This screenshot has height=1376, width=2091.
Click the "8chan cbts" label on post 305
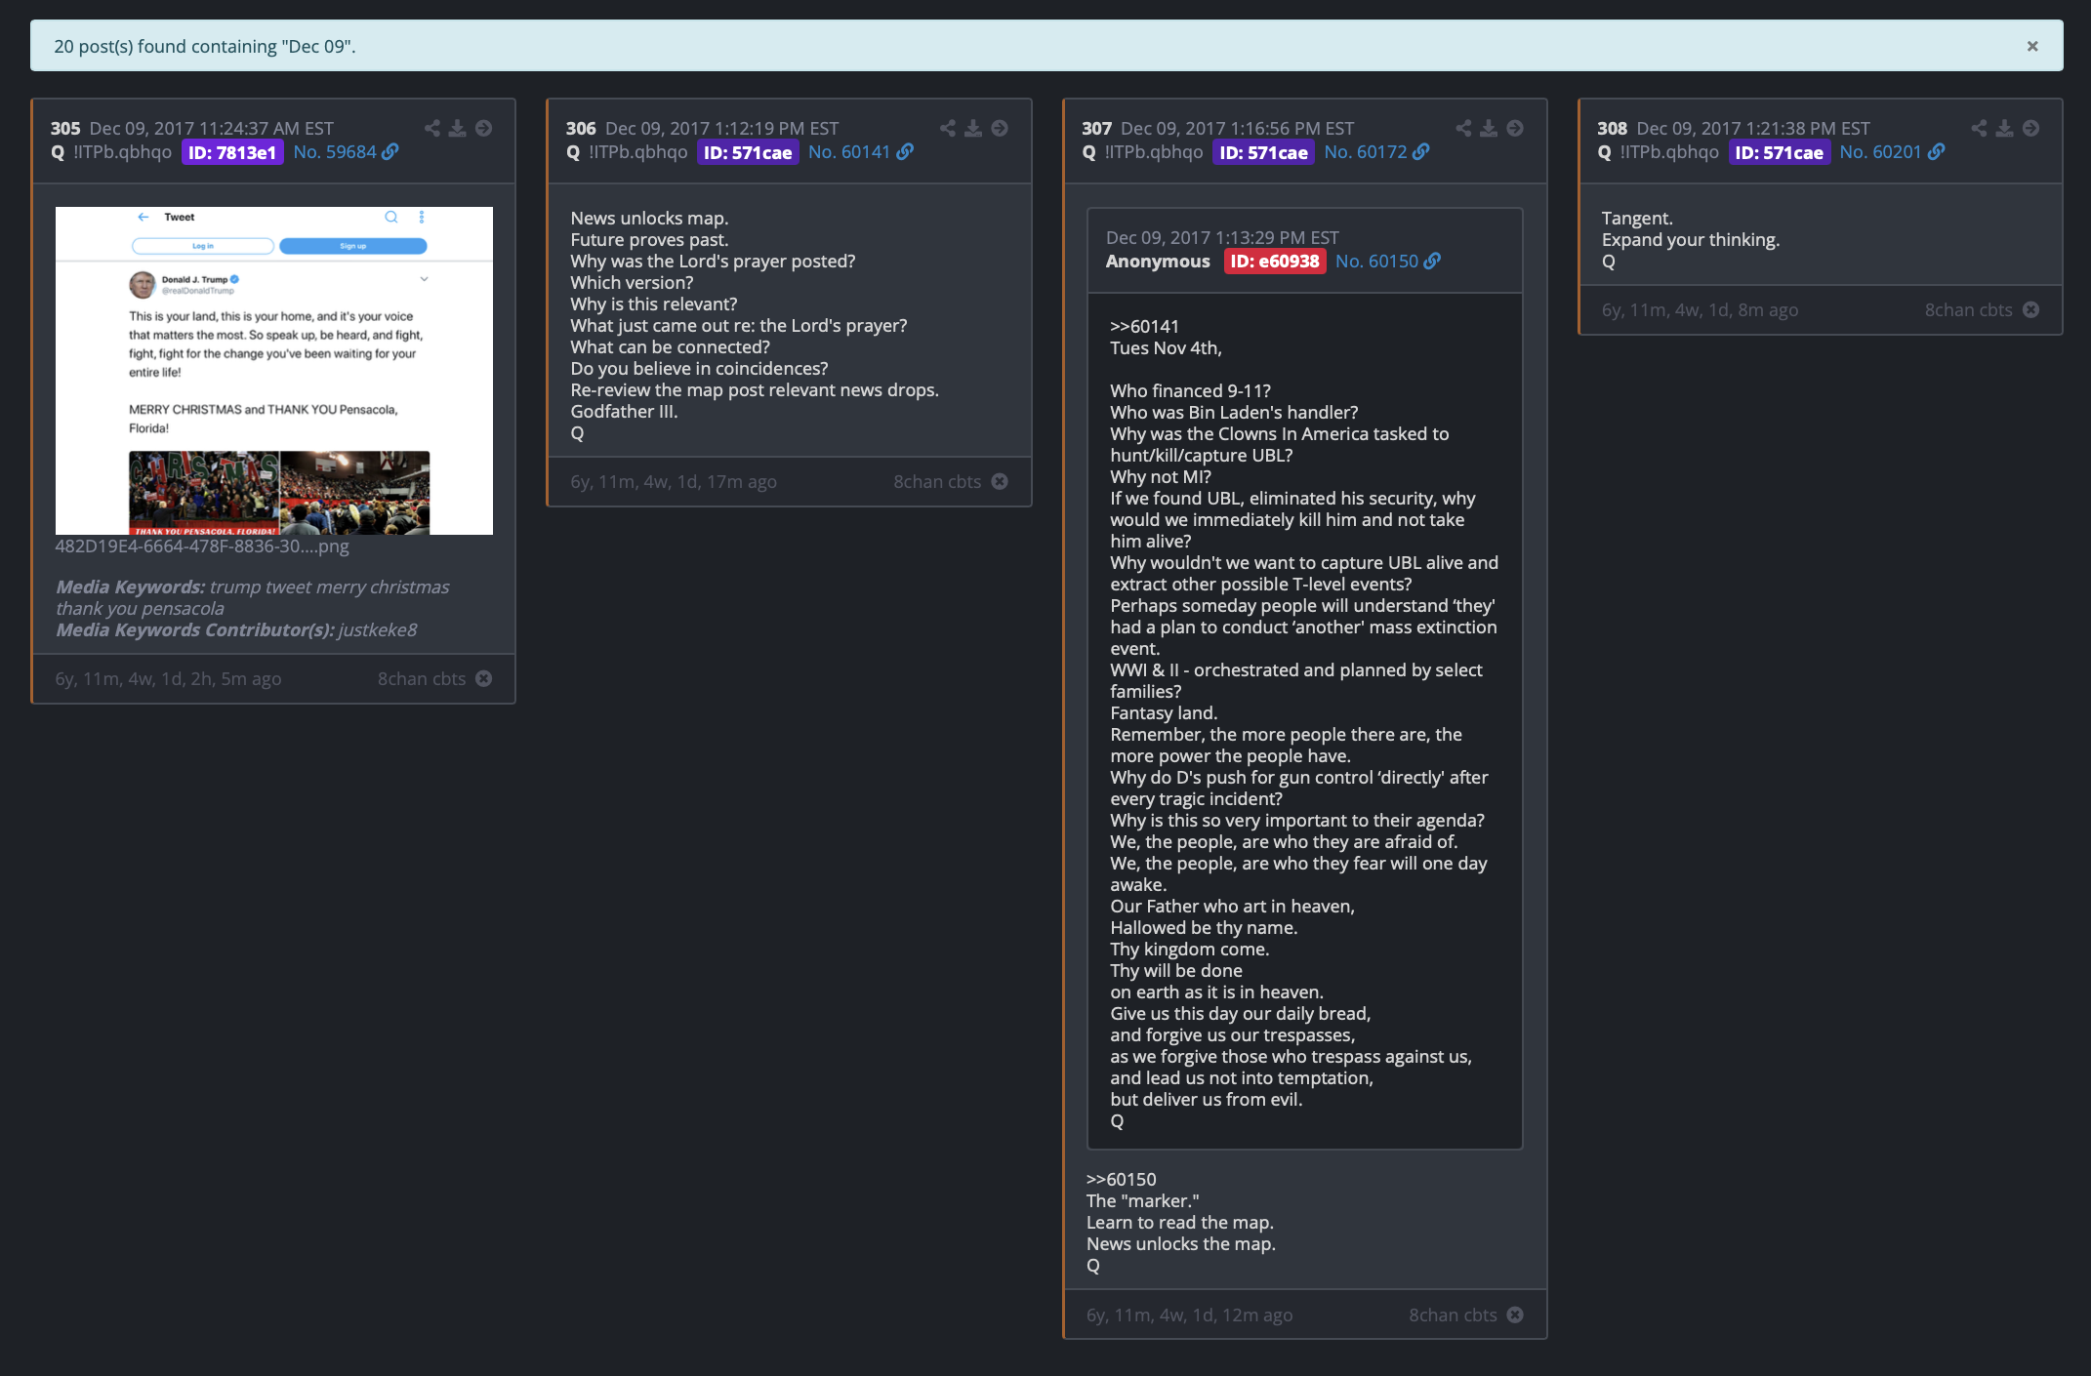[422, 679]
